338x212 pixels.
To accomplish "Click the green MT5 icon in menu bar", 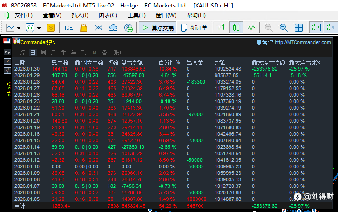I will [6, 15].
